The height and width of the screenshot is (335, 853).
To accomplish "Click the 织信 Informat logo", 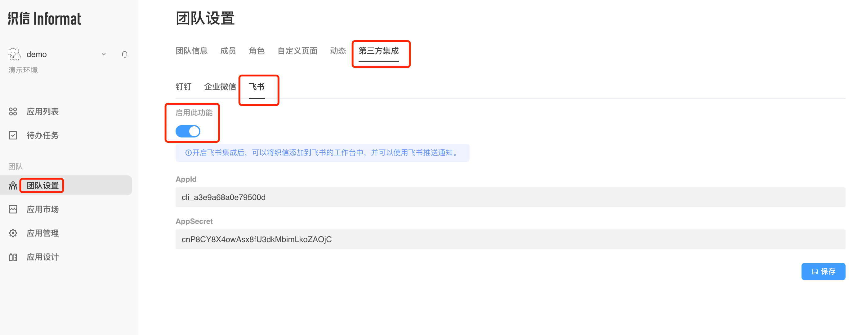I will click(x=44, y=19).
